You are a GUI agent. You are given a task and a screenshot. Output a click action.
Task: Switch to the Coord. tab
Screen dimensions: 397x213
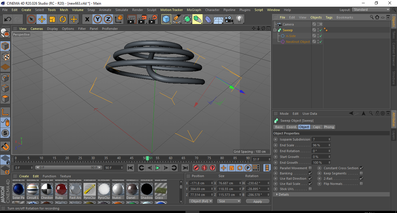tap(292, 127)
